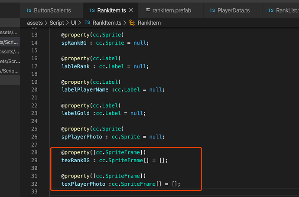Image resolution: width=299 pixels, height=197 pixels.
Task: Click line number 28 in the gutter
Action: point(35,152)
